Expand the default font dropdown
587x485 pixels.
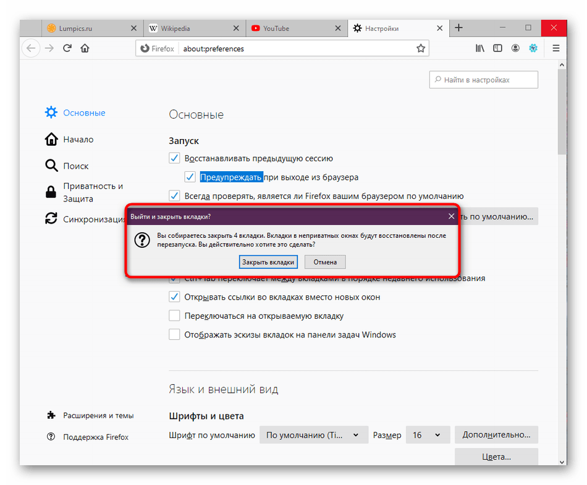[x=314, y=435]
